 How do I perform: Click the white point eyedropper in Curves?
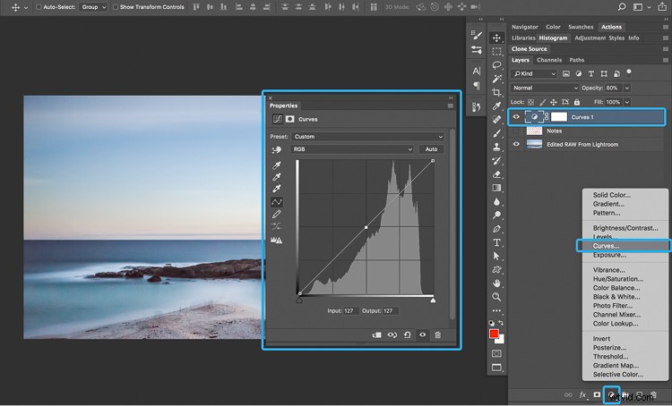click(277, 188)
